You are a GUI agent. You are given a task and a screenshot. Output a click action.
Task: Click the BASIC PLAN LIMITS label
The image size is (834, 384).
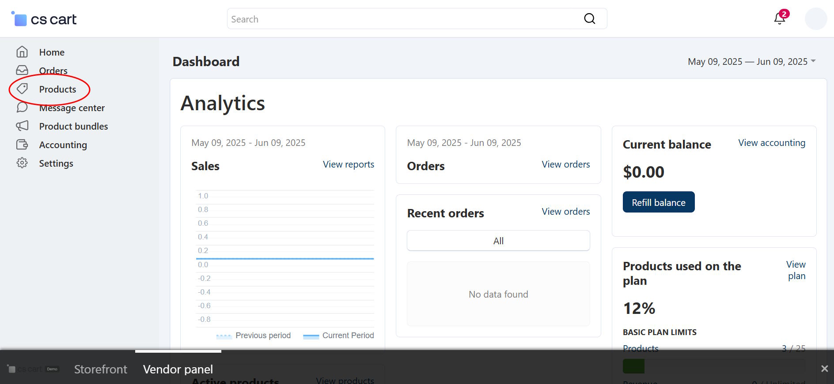660,332
